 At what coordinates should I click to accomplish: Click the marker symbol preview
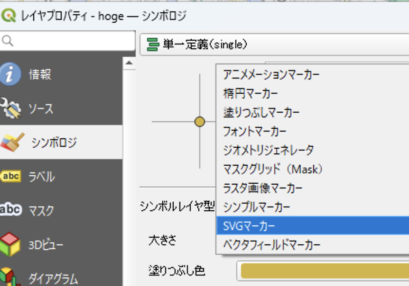pos(200,121)
